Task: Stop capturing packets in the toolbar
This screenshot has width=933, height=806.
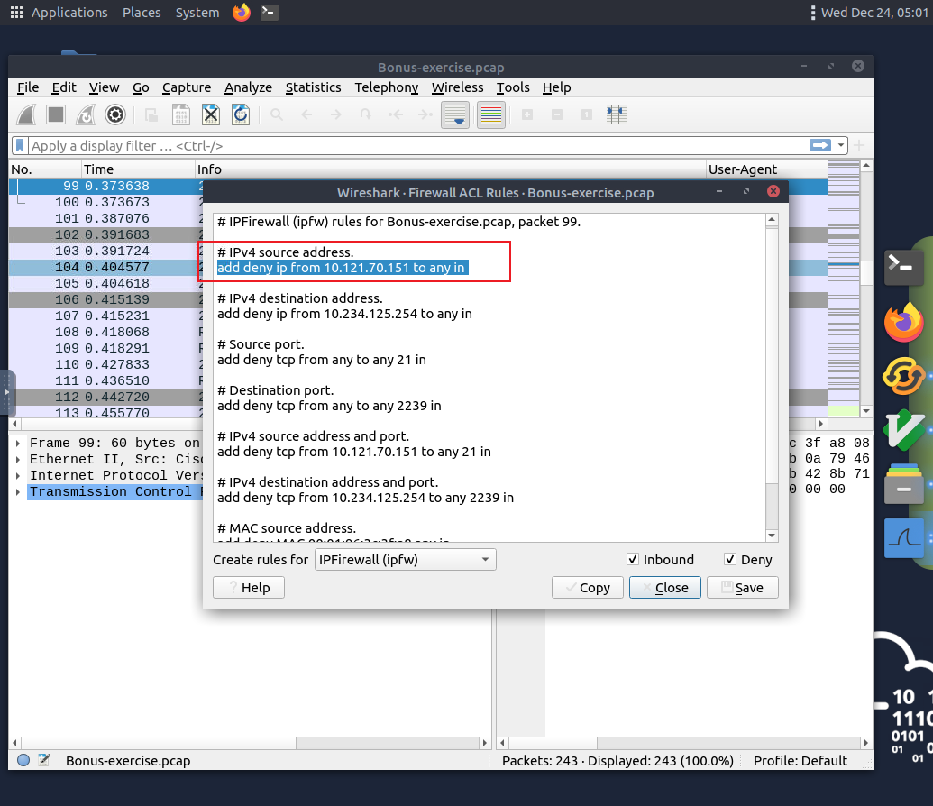Action: click(x=56, y=114)
